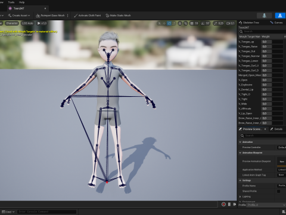Select V_Open morph target row
This screenshot has height=215, width=286.
262,80
